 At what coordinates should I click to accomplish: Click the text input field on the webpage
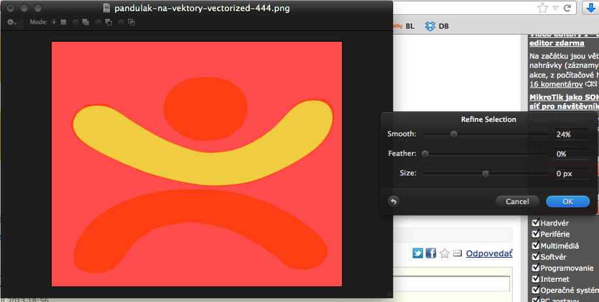pos(452,284)
